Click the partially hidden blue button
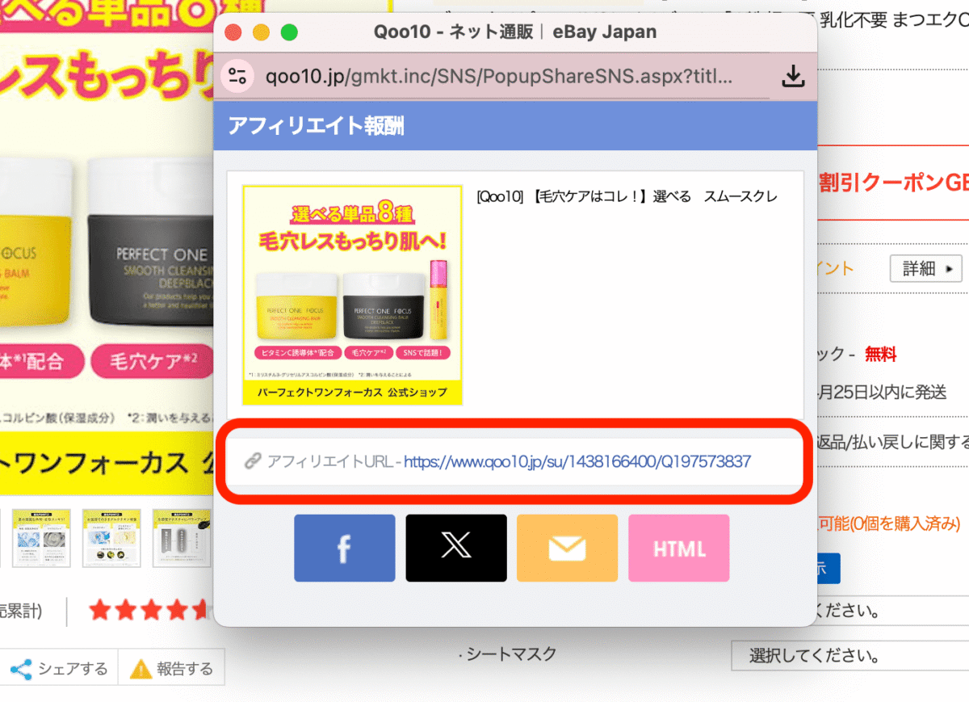This screenshot has width=969, height=702. [828, 569]
